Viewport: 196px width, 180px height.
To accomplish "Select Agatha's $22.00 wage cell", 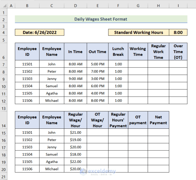I will [x=75, y=162].
